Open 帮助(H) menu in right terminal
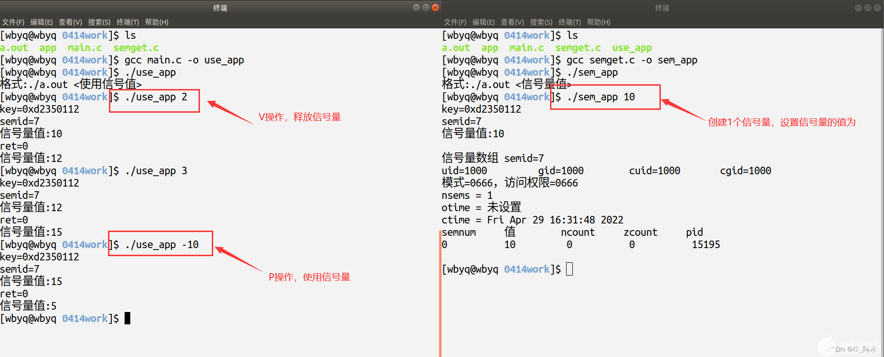This screenshot has width=884, height=357. pos(599,22)
